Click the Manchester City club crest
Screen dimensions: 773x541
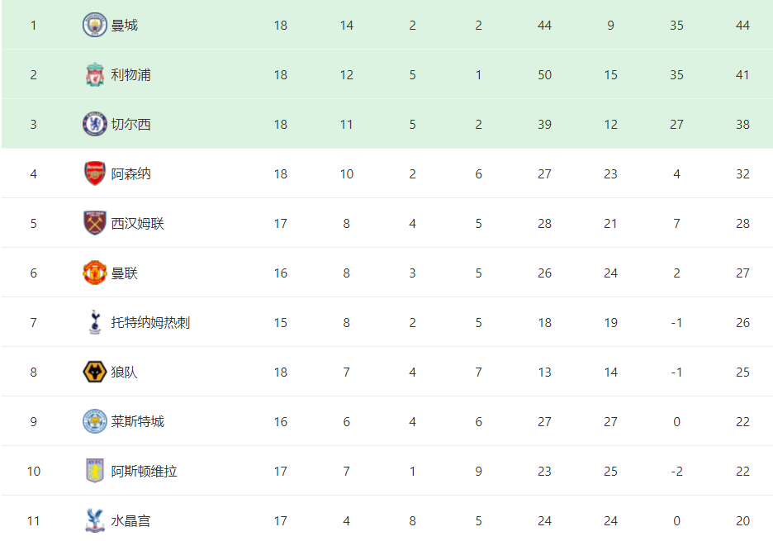click(x=95, y=25)
